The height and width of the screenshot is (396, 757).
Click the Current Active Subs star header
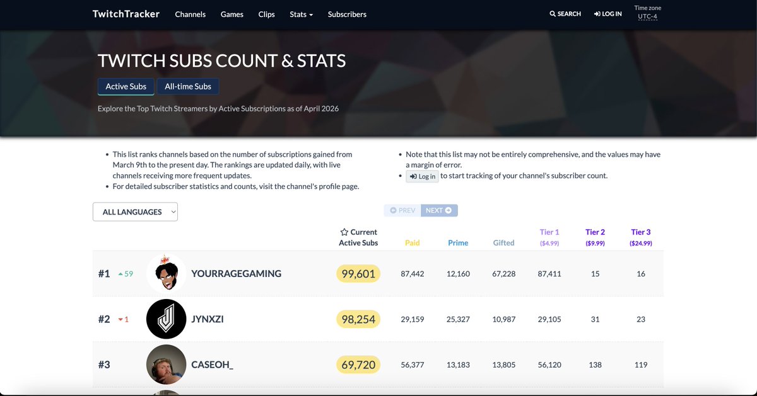pyautogui.click(x=358, y=237)
